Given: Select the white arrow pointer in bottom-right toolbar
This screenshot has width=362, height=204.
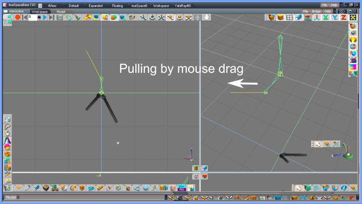Looking at the screenshot, I should coord(298,188).
